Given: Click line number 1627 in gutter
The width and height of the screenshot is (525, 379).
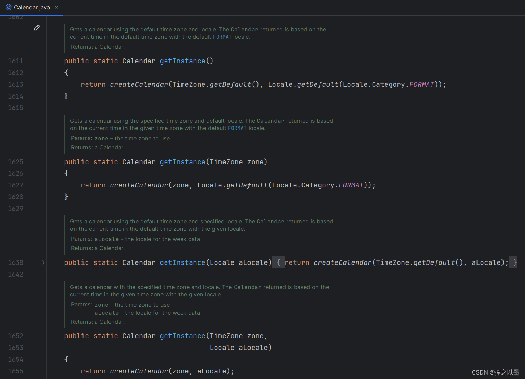Looking at the screenshot, I should pos(16,185).
